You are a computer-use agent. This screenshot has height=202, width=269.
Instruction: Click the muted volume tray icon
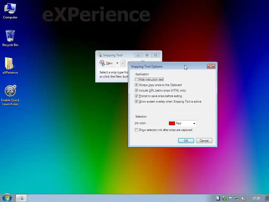(x=243, y=198)
